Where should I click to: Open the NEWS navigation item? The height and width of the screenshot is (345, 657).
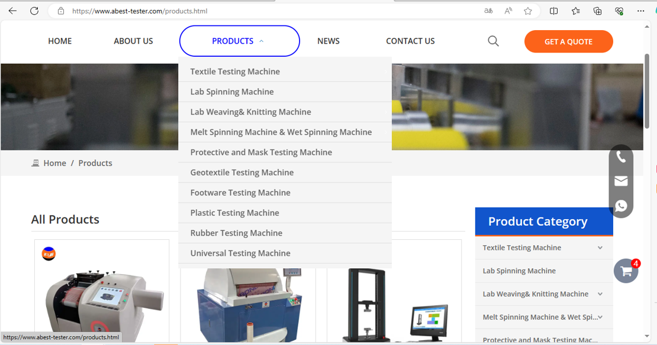[328, 41]
